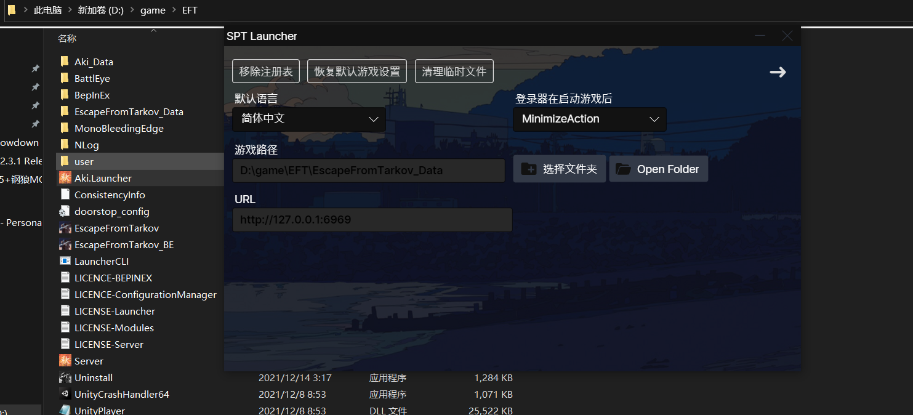Select the BepInEx folder icon
The height and width of the screenshot is (415, 913).
(x=65, y=95)
